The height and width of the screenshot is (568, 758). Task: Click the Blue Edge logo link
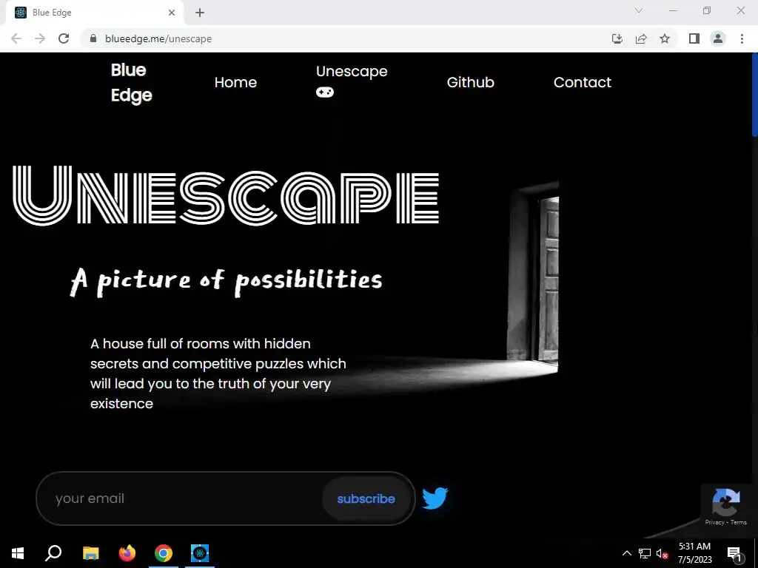point(132,83)
